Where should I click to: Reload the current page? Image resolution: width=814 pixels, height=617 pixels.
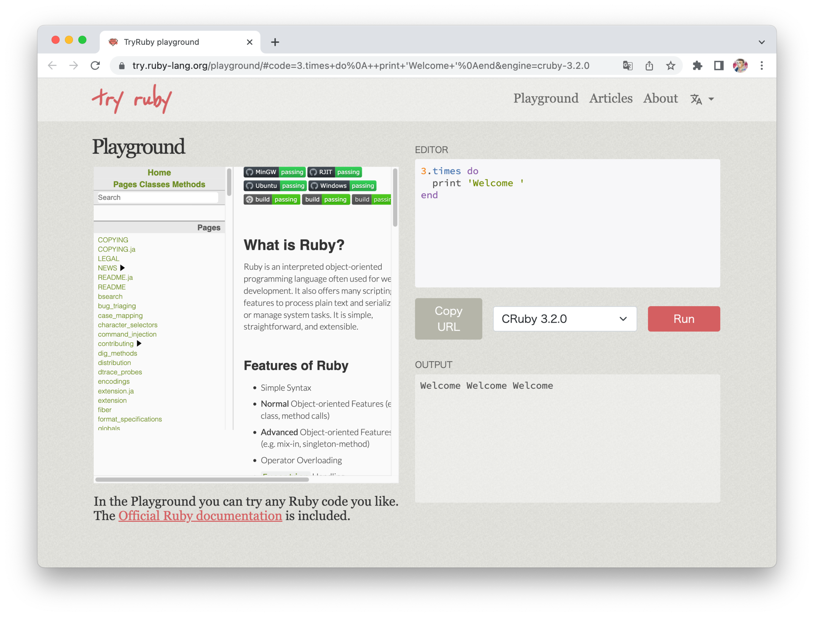[95, 65]
